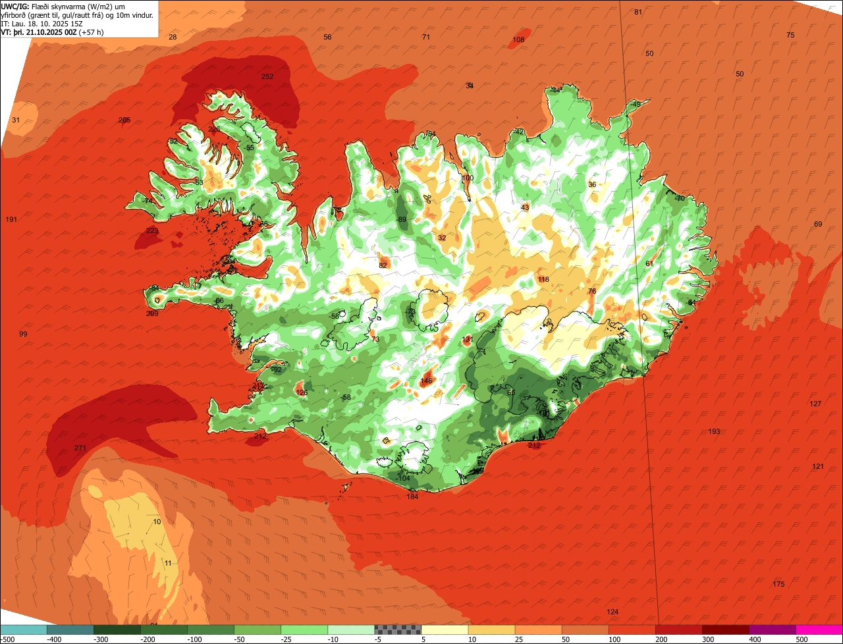Click the flux value 121 in the southeast sea
Viewport: 843px width, 644px height.
818,466
